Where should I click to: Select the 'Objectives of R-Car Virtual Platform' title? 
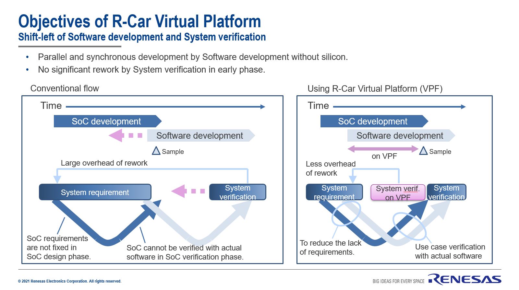[x=139, y=21]
